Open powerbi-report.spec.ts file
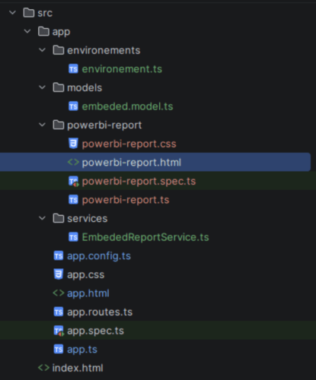Screen dimensions: 316x380 [139, 182]
